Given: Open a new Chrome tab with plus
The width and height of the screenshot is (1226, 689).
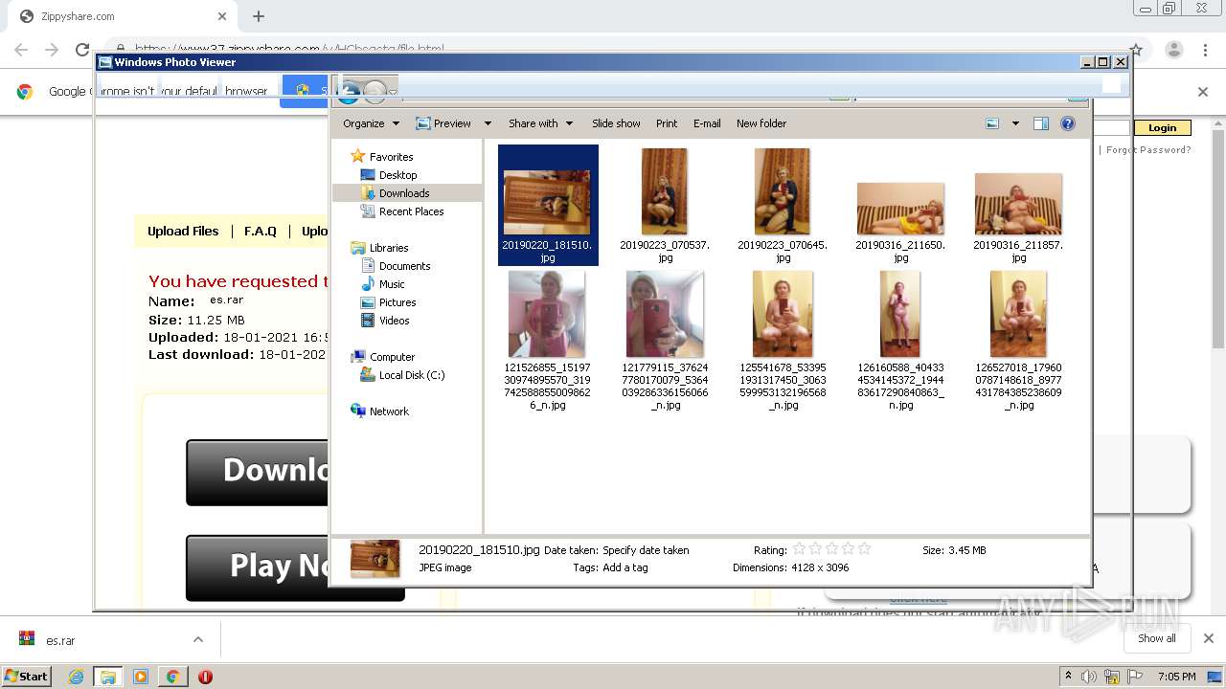Looking at the screenshot, I should (259, 16).
